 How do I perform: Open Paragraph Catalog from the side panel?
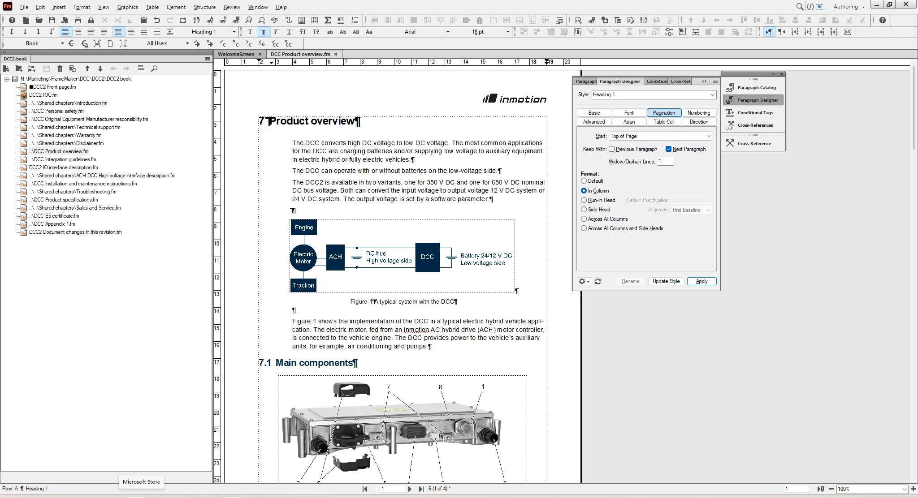click(756, 87)
